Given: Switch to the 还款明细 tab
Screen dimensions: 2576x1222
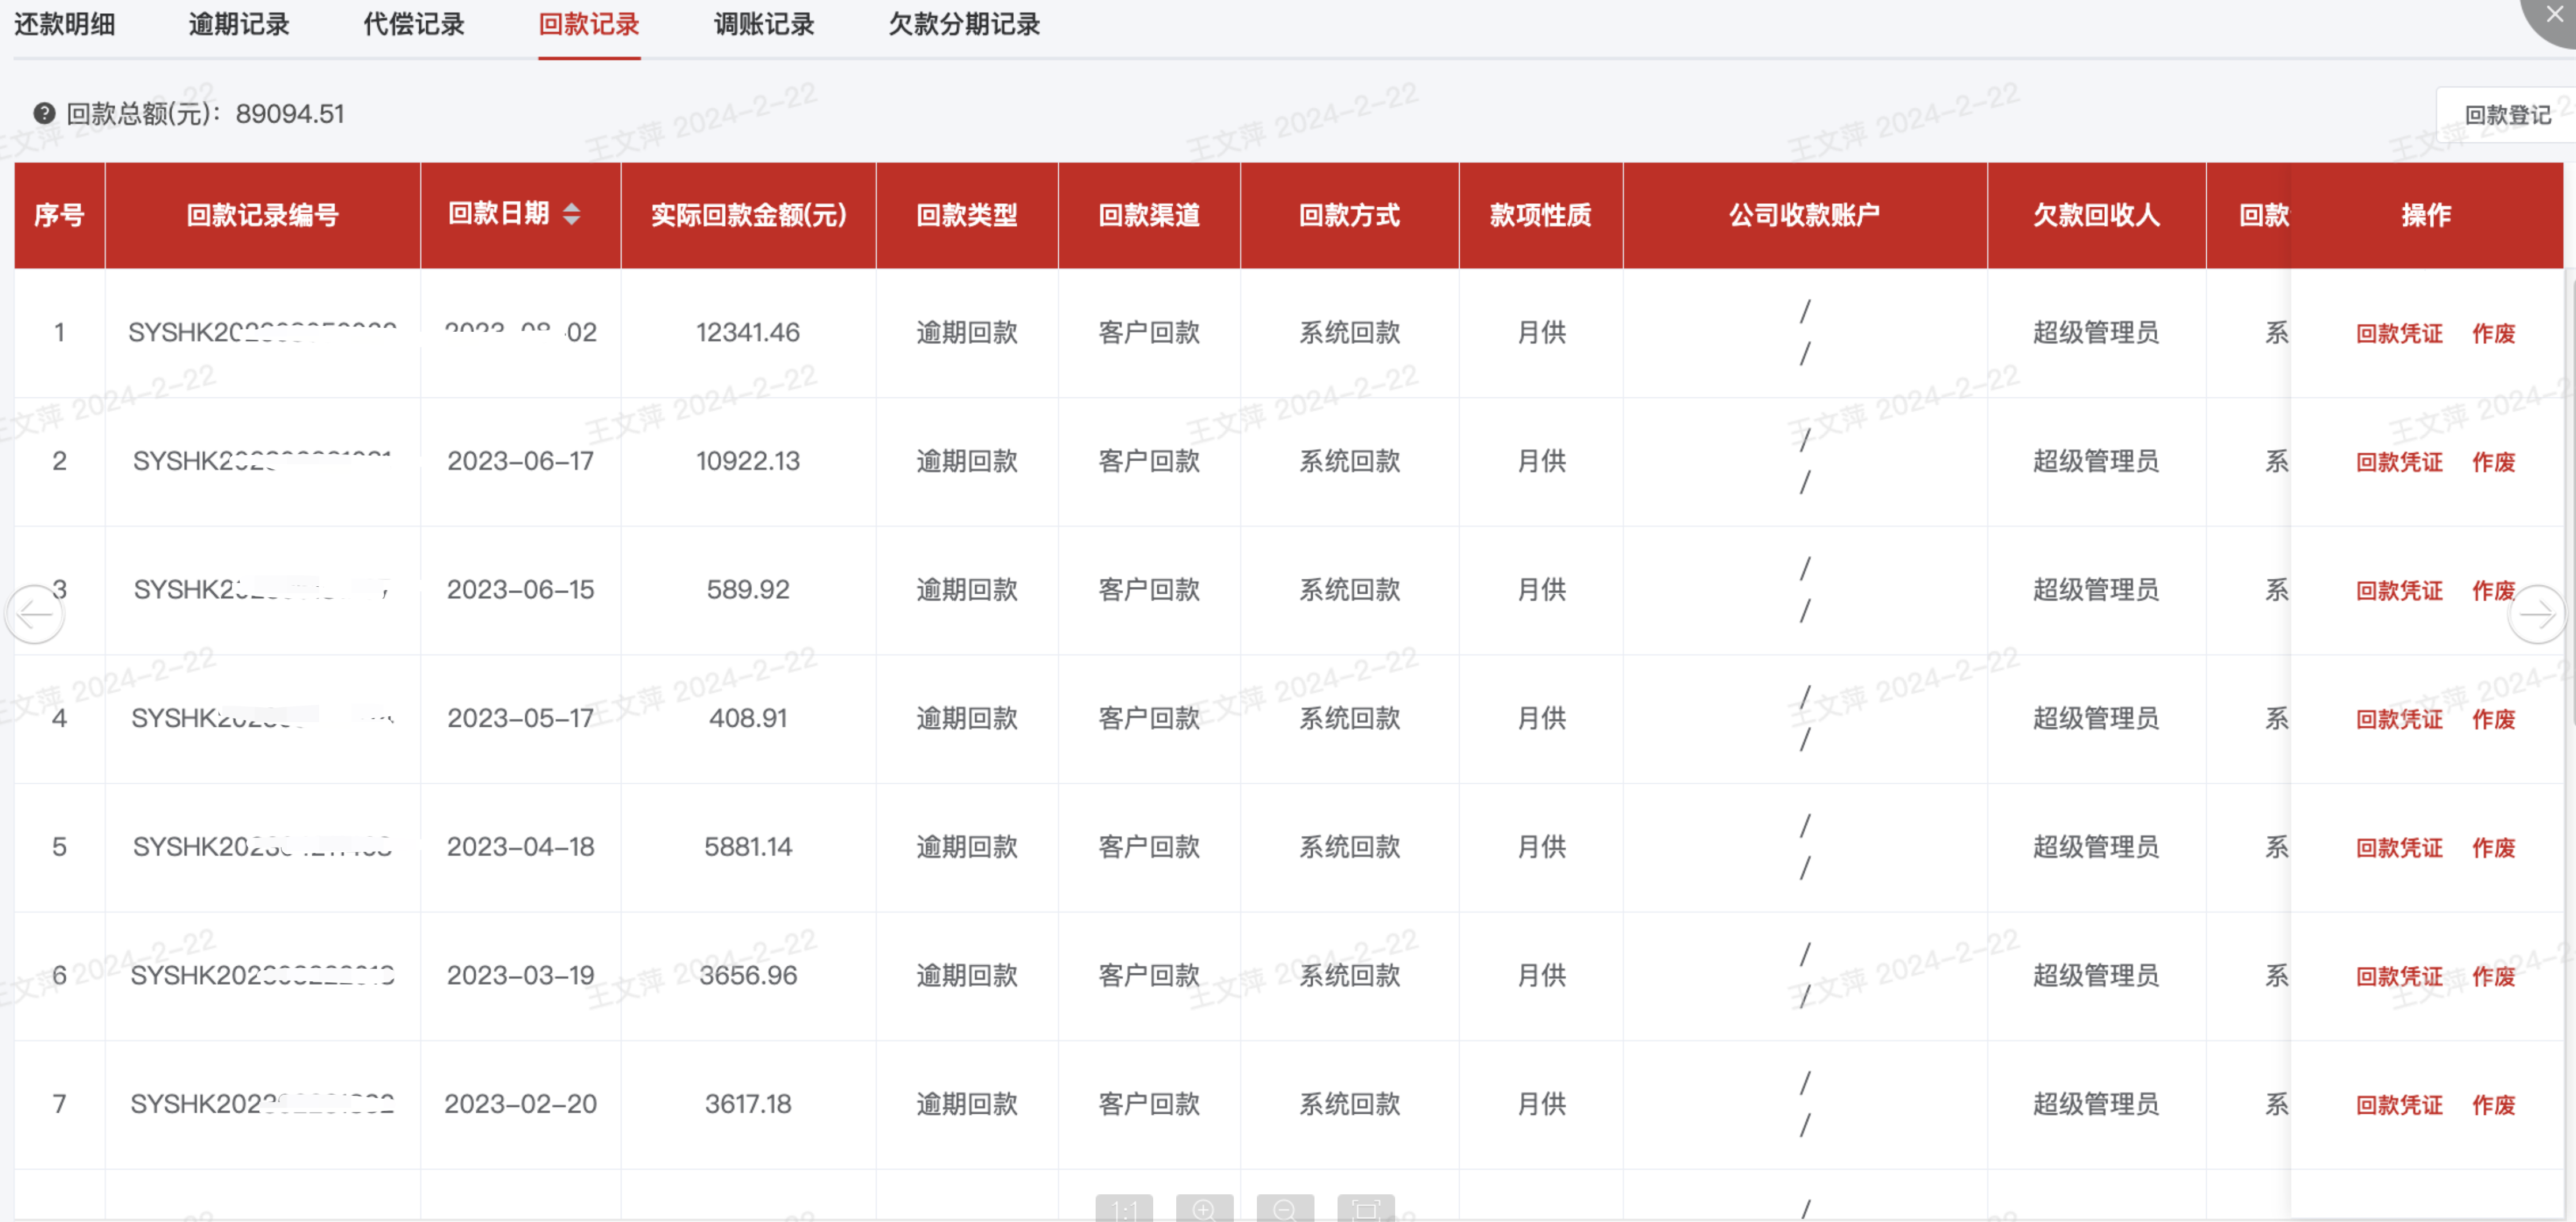Looking at the screenshot, I should [x=65, y=24].
